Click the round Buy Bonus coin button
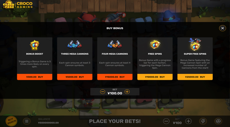The image size is (230, 127). [11, 121]
